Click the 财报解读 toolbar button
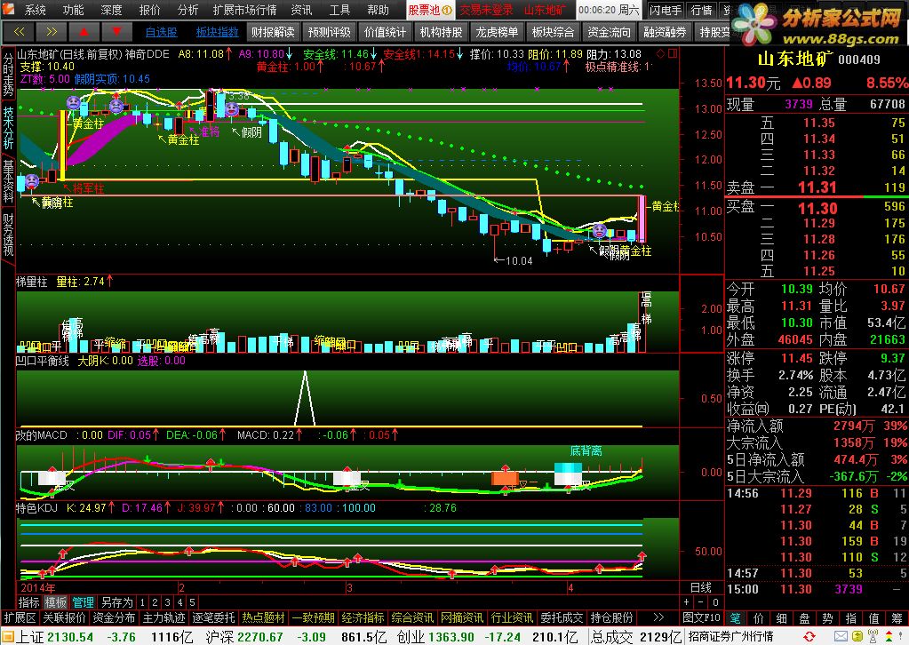Image resolution: width=909 pixels, height=645 pixels. [273, 32]
